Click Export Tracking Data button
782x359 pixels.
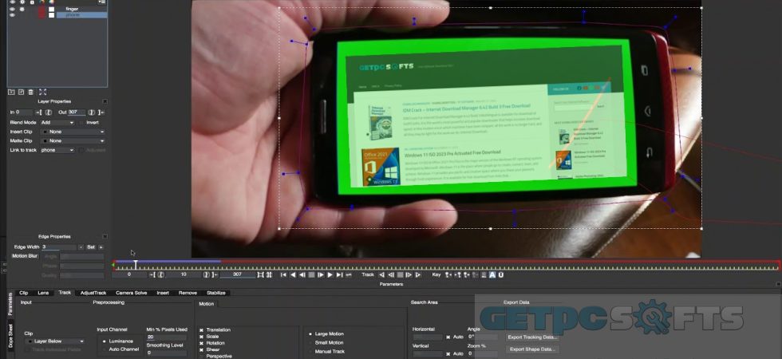(x=532, y=337)
